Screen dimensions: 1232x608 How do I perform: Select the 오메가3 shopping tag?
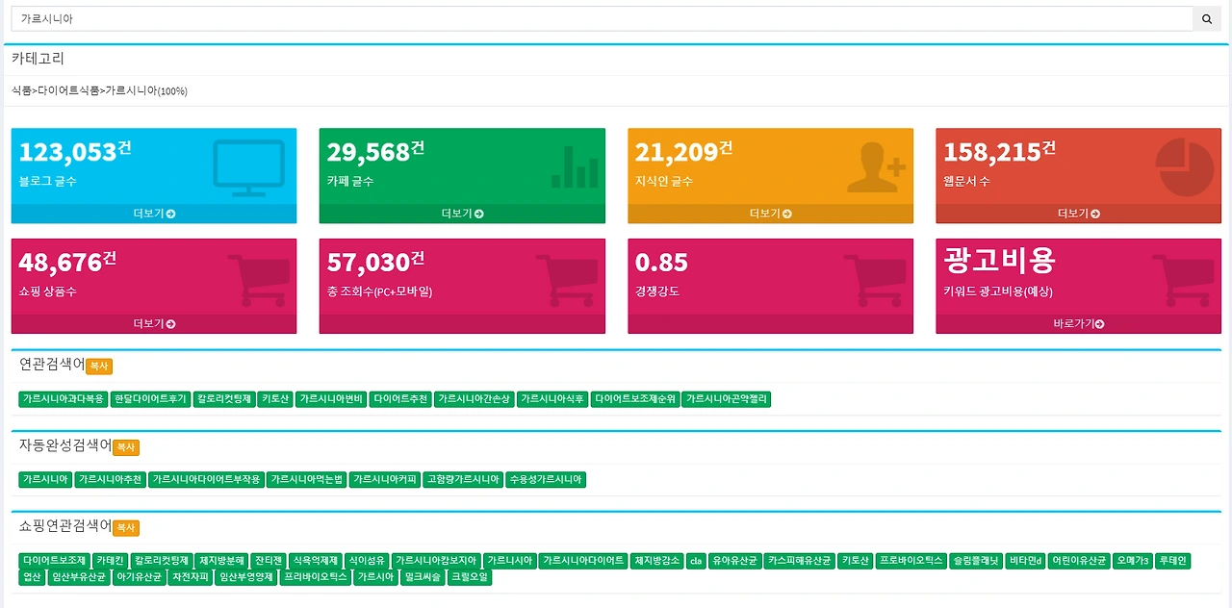1133,560
